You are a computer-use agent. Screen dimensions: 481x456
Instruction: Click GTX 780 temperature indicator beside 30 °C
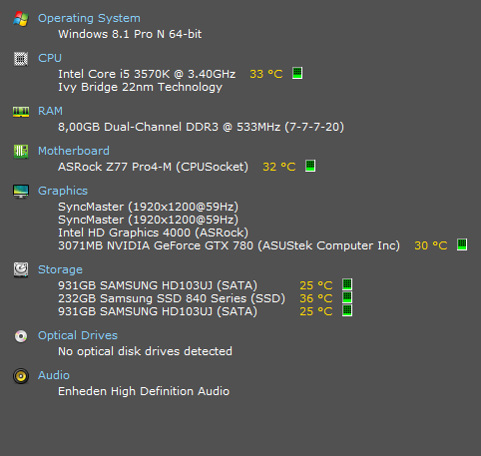(x=462, y=244)
